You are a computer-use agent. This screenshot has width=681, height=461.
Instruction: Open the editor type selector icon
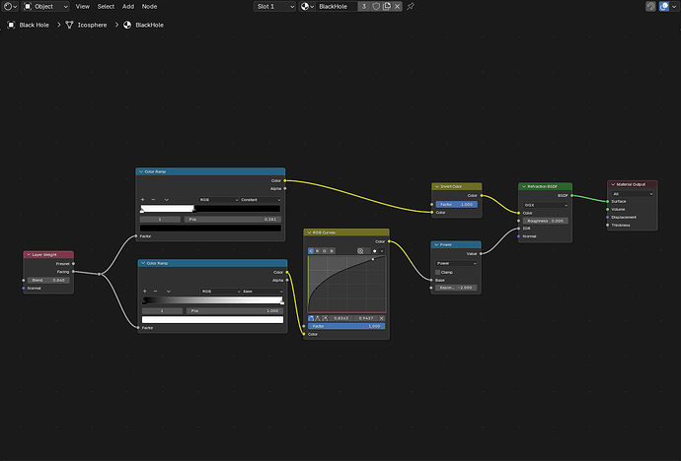coord(10,7)
